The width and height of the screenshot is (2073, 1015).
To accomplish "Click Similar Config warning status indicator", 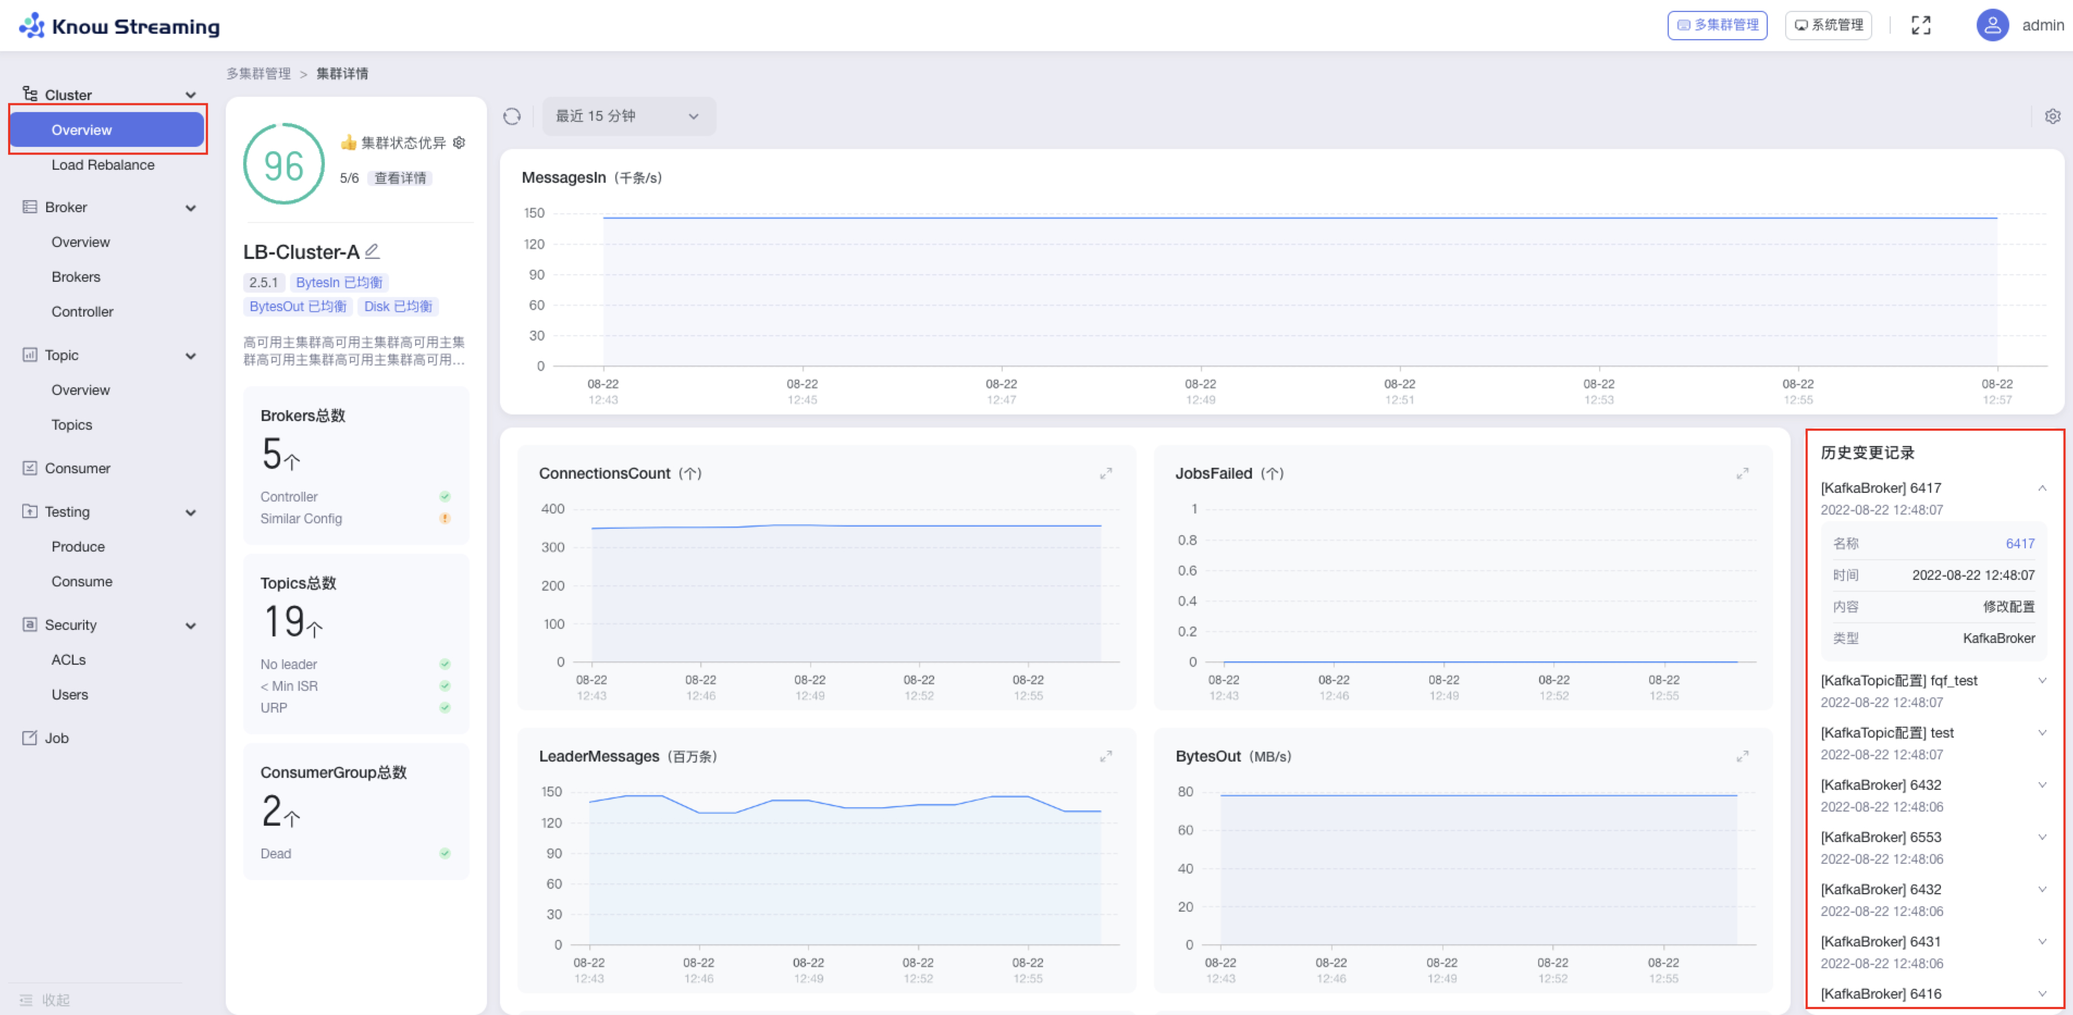I will [444, 519].
